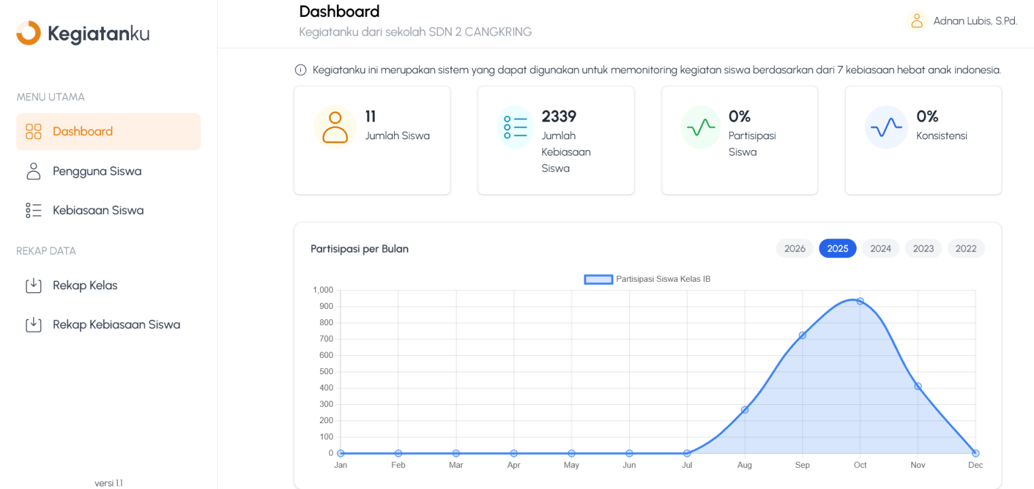Click the Jumlah Siswa person icon
1034x489 pixels.
(x=335, y=127)
